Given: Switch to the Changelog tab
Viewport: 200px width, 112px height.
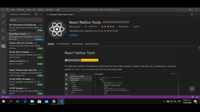Looking at the screenshot, I should click(77, 44).
